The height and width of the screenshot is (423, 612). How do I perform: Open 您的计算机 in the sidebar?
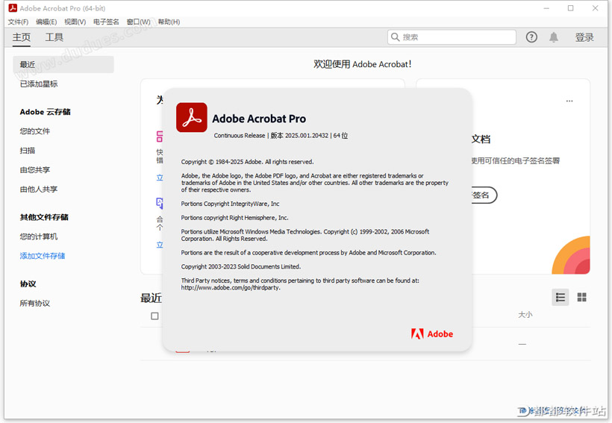39,236
